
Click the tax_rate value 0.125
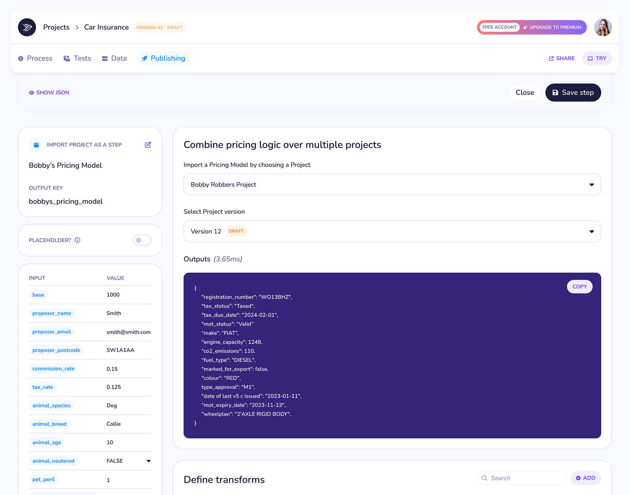pyautogui.click(x=114, y=387)
